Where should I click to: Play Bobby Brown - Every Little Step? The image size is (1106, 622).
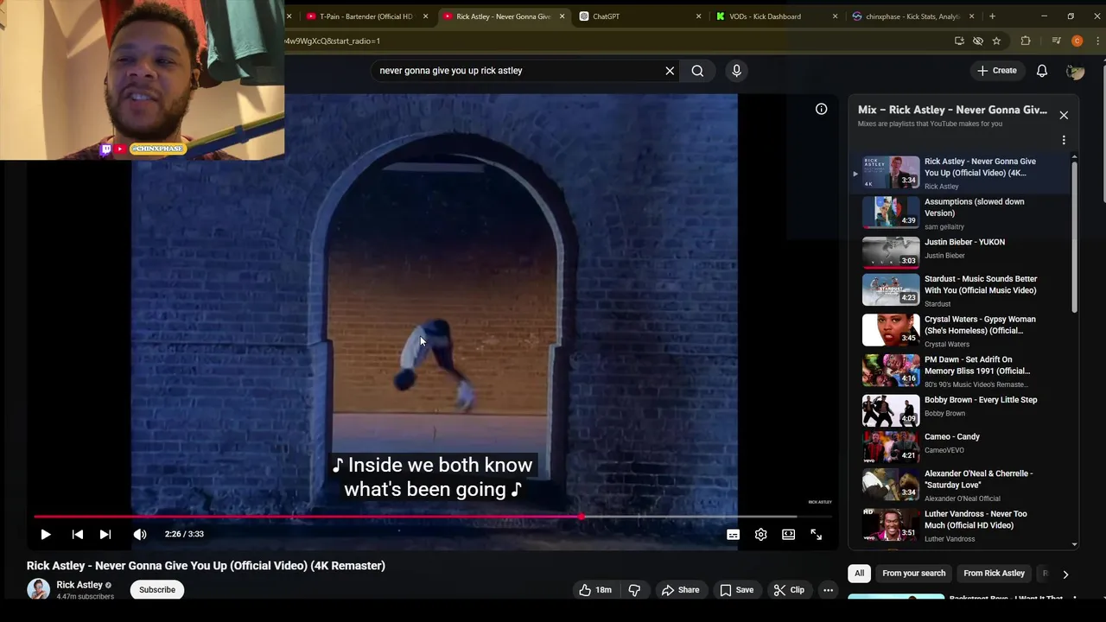tap(959, 410)
